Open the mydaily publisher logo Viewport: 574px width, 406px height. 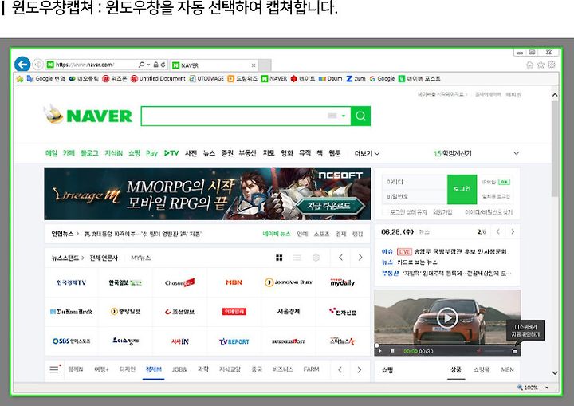tap(343, 282)
